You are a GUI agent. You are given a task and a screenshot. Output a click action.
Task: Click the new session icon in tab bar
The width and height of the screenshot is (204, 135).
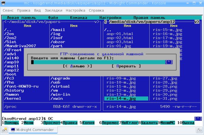tap(4, 130)
